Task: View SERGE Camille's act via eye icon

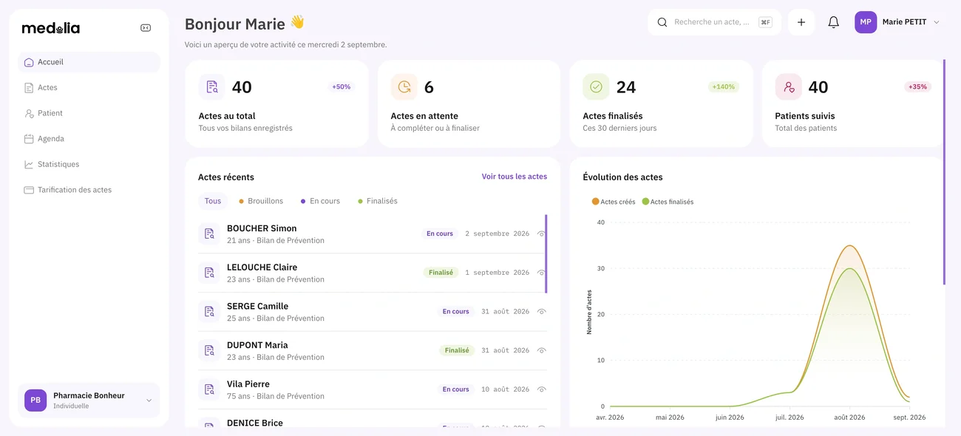Action: [541, 312]
